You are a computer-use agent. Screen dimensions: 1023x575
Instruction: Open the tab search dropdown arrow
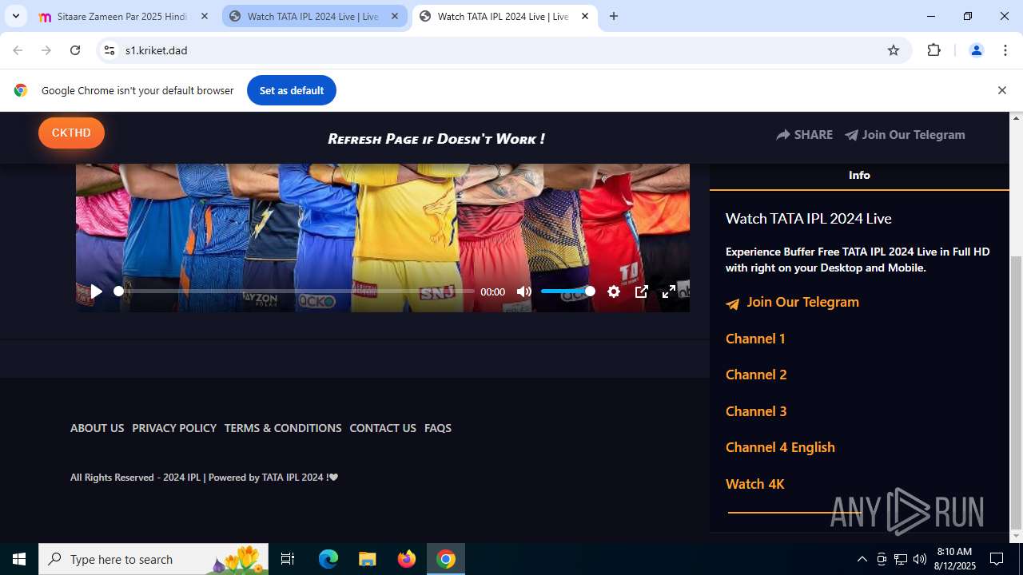click(15, 16)
